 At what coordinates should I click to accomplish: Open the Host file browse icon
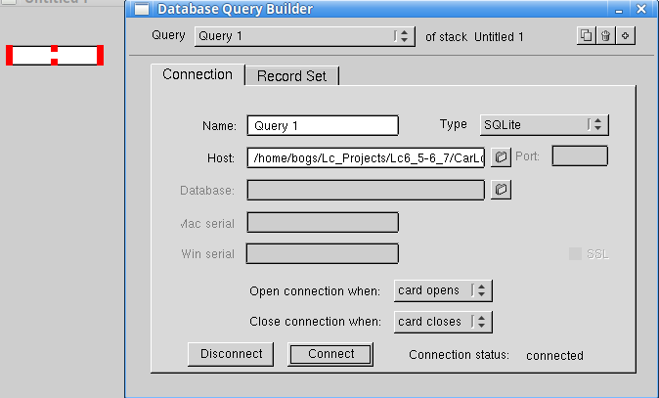(501, 157)
